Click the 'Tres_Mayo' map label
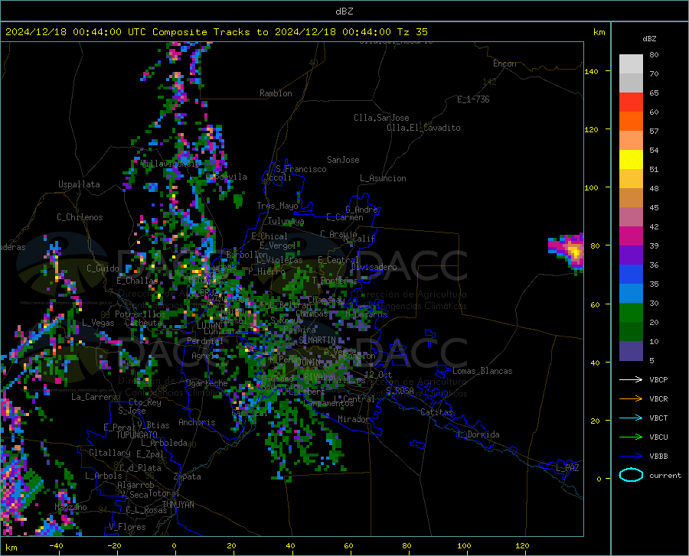Screen dimensions: 689x556 click(x=277, y=206)
